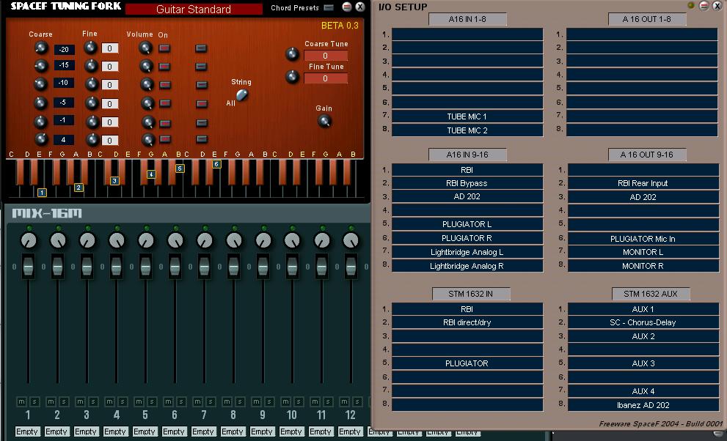
Task: Click the SC - Chorus-Delay aux slot
Action: pos(643,322)
